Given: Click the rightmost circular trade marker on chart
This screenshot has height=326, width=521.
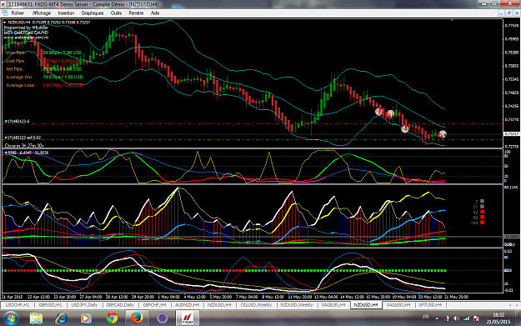Looking at the screenshot, I should (x=443, y=134).
